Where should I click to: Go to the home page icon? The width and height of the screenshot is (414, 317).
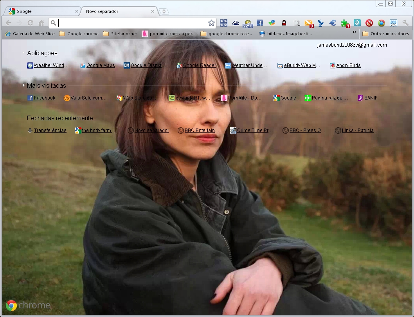pos(41,23)
